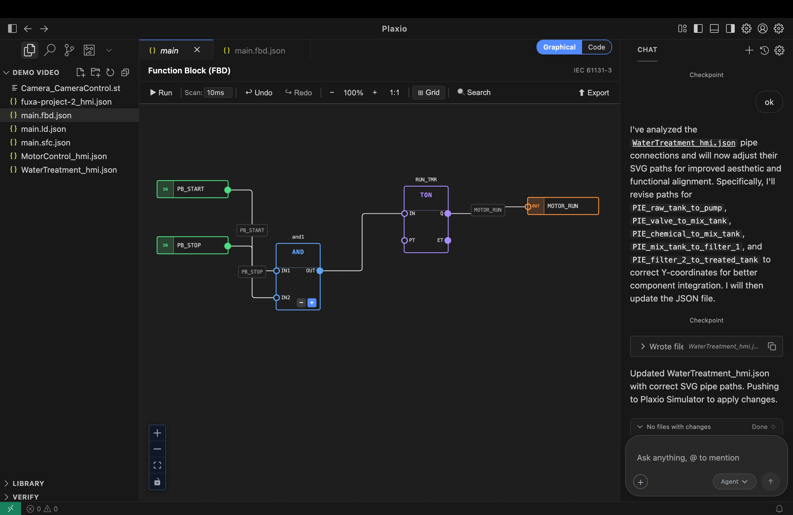793x515 pixels.
Task: Toggle the primary sidebar icon at top left
Action: click(12, 29)
